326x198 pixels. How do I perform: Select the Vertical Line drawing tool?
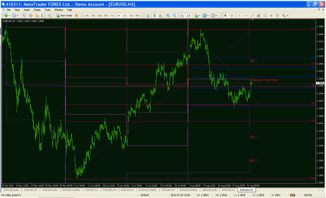click(x=239, y=16)
